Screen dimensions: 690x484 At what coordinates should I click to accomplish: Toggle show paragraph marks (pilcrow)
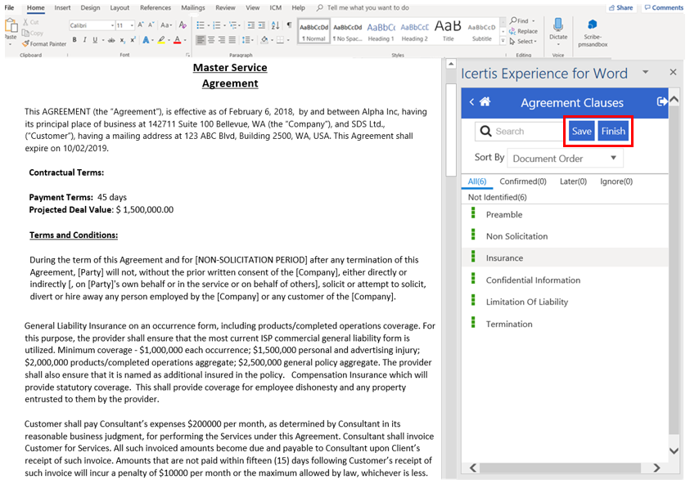pos(288,25)
